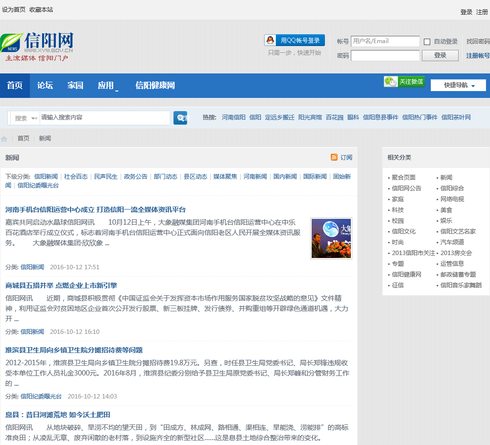Open the 信阳健康网 navigation item

155,86
